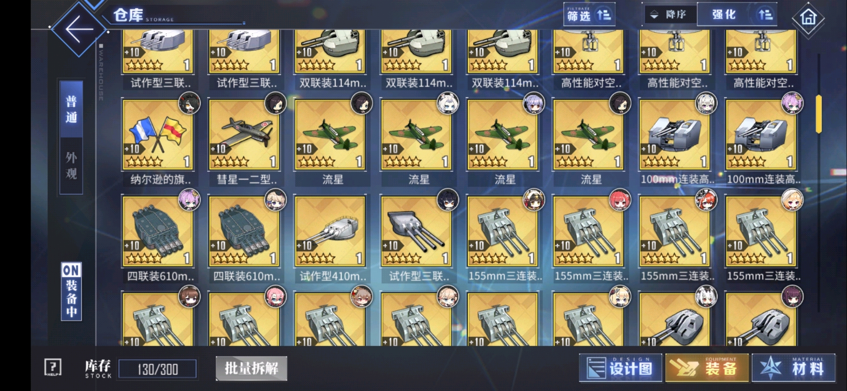Click sort arrows icon beside 强化
The height and width of the screenshot is (391, 847).
[765, 14]
